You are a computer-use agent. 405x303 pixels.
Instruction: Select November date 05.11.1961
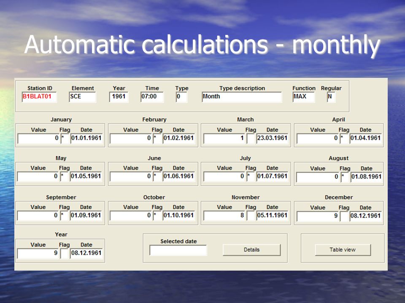pos(272,215)
